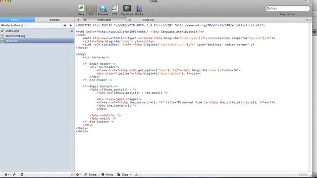Viewport: 317px width, 178px height.
Task: Click the sidebar resize handle at bottom
Action: coord(72,175)
